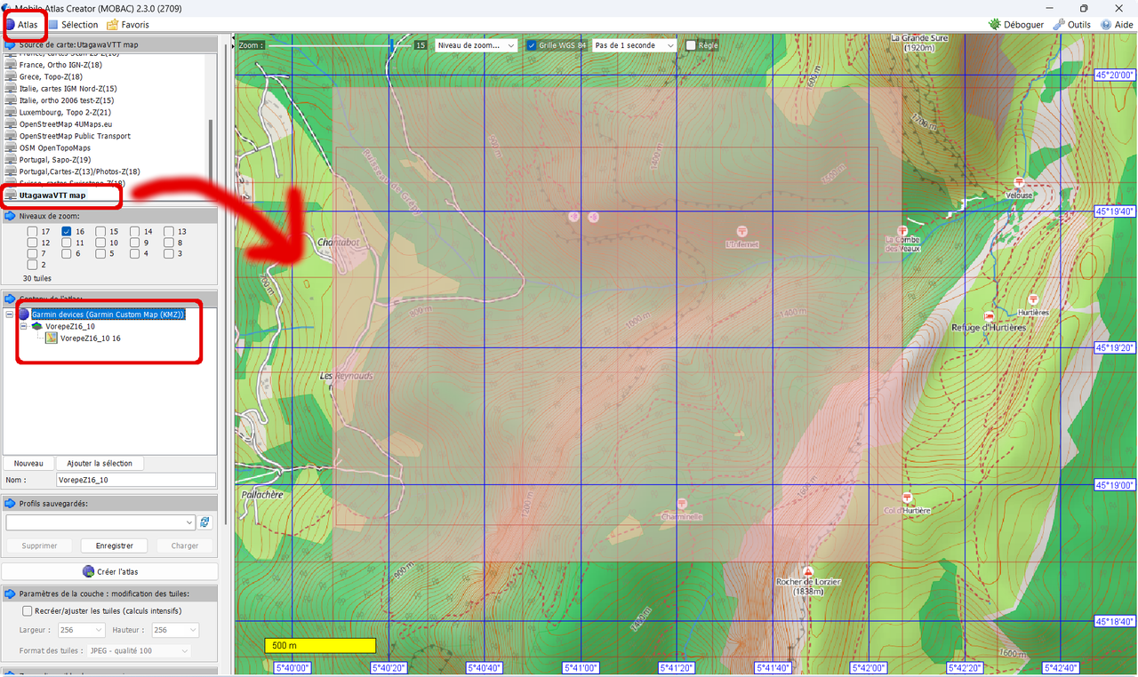Click the VorepeZ16_10 layer icon
Screen dimensions: 1138x677
tap(37, 326)
